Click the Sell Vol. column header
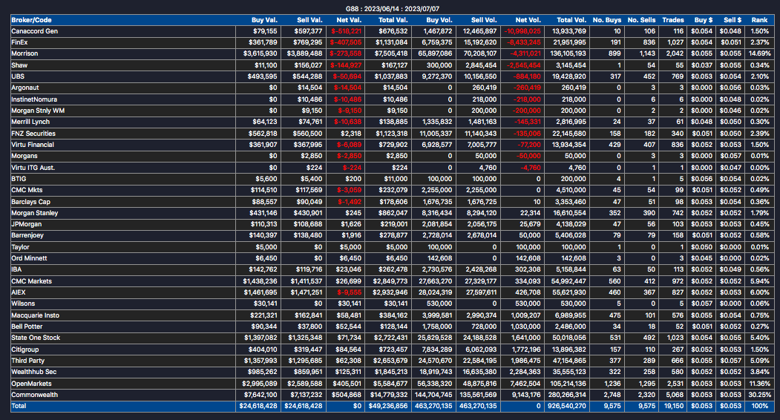The image size is (780, 420). coord(484,20)
